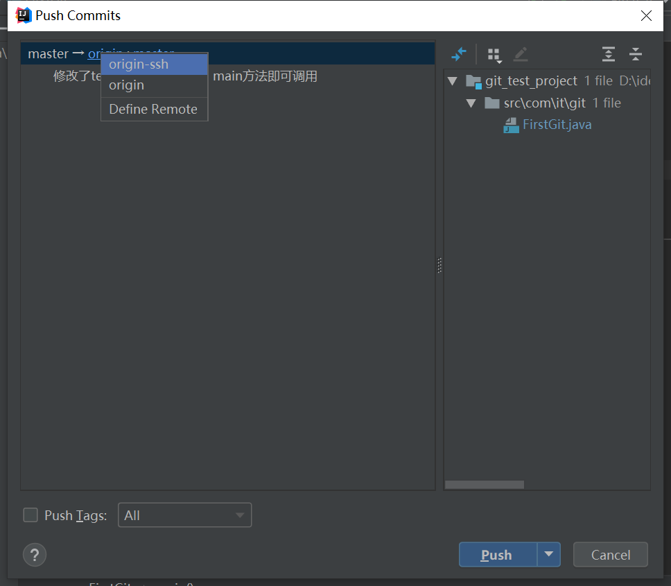671x586 pixels.
Task: Click file tree horizontal scrollbar
Action: [x=484, y=485]
